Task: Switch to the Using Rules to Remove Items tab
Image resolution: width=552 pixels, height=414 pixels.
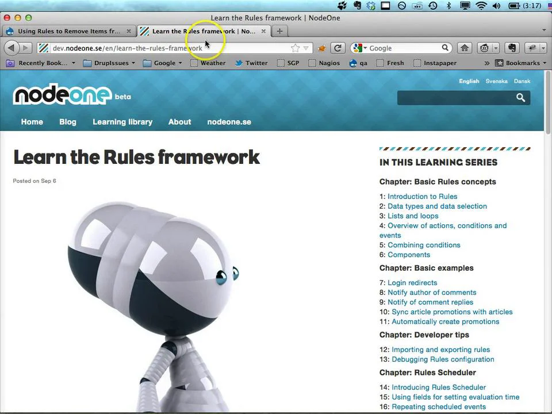Action: click(x=68, y=31)
